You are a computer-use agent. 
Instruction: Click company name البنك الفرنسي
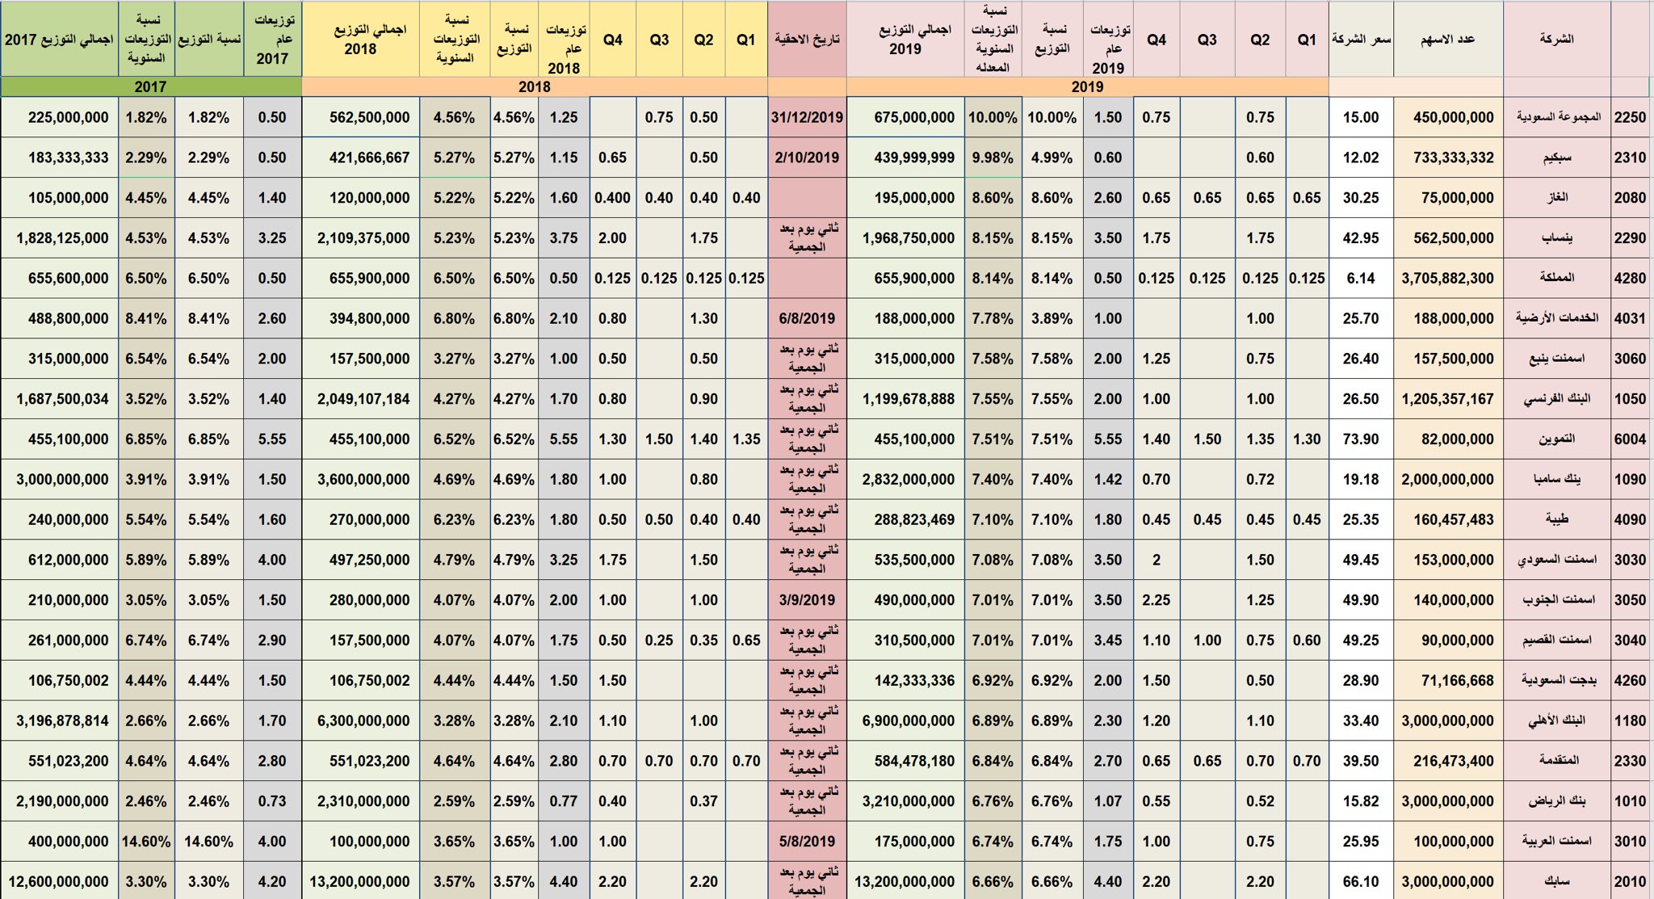1558,399
